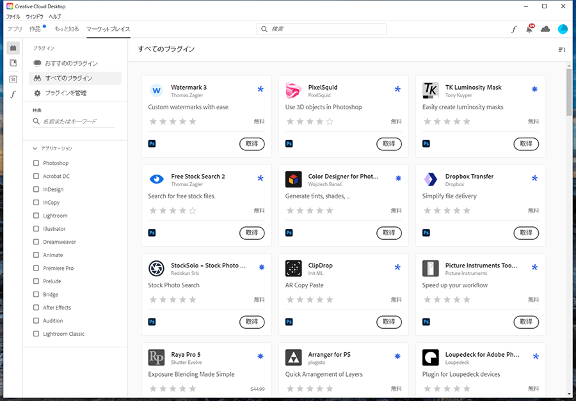Click the Watermark 3 plugin icon
The image size is (576, 401).
(x=157, y=90)
